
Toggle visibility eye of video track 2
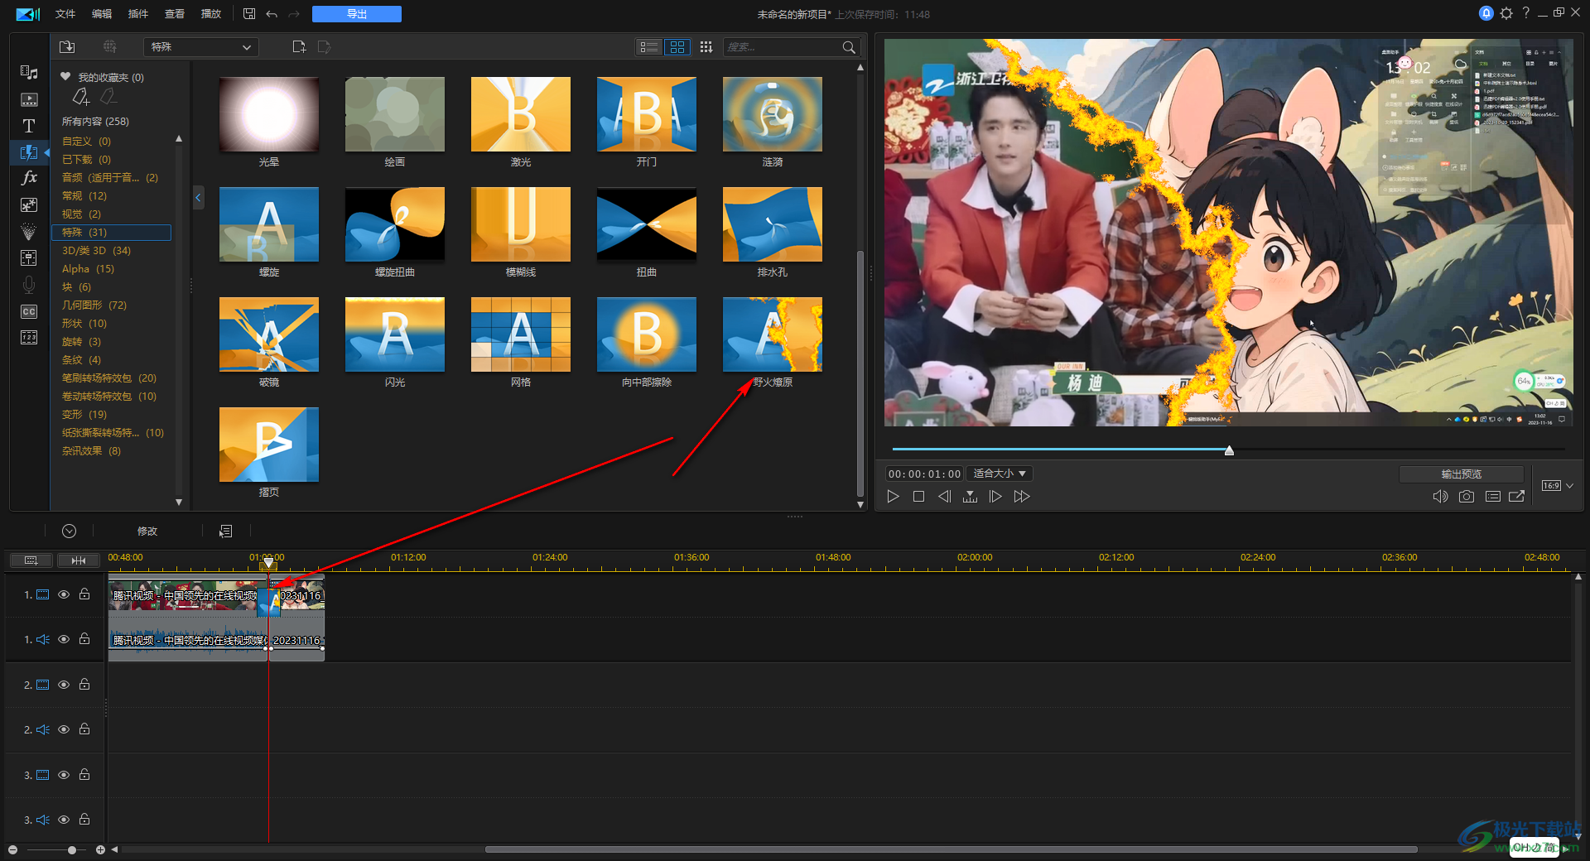coord(64,685)
